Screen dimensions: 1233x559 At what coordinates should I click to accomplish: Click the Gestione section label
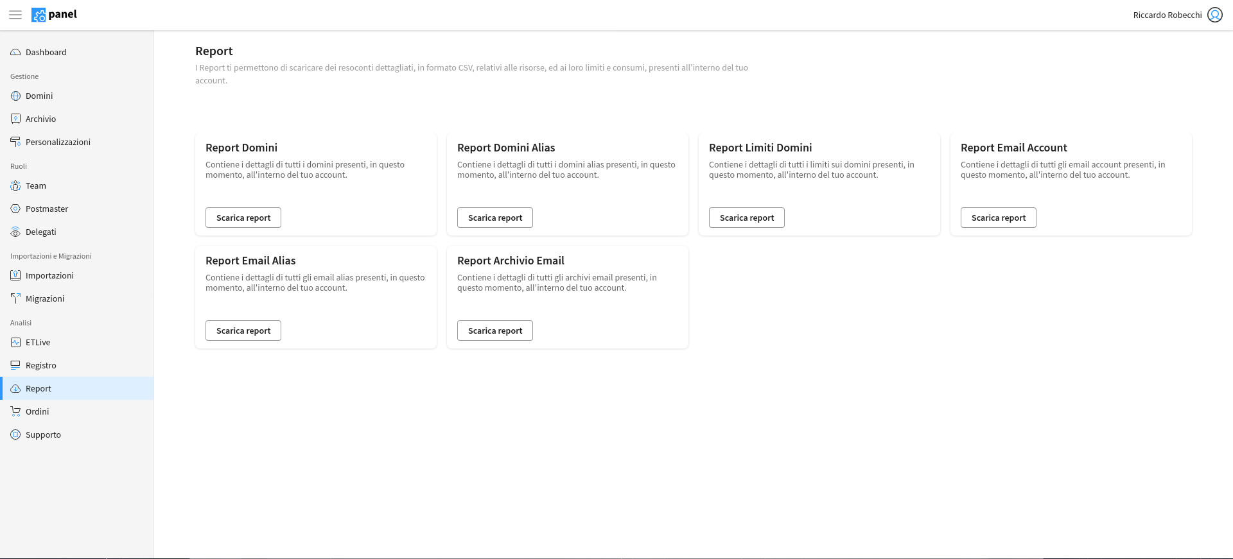coord(24,76)
